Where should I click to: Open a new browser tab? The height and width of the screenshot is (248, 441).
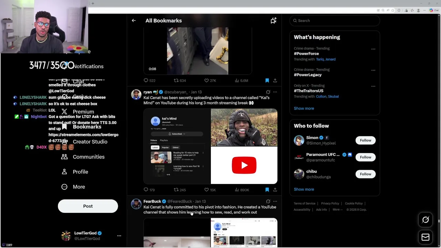point(93,3)
